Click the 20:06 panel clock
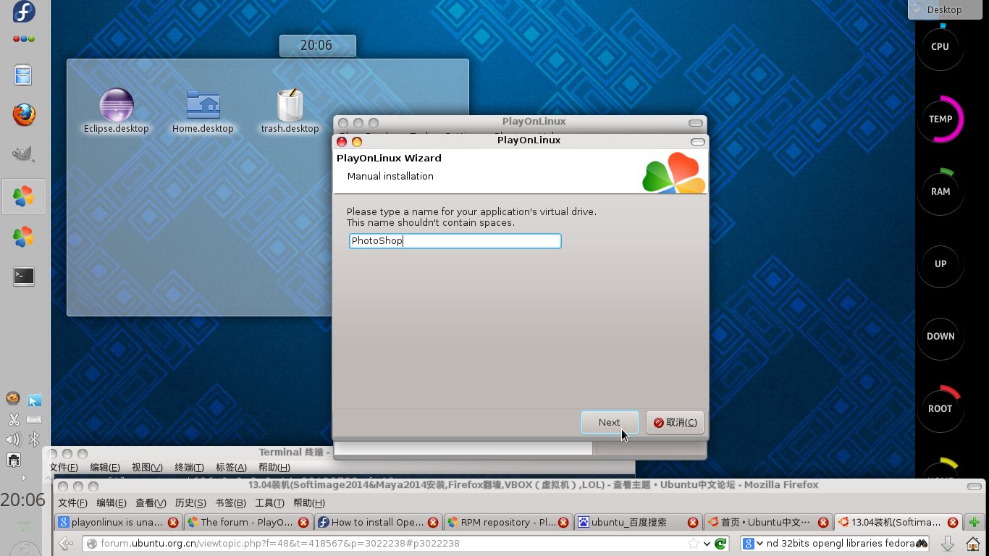The width and height of the screenshot is (989, 556). coord(23,500)
